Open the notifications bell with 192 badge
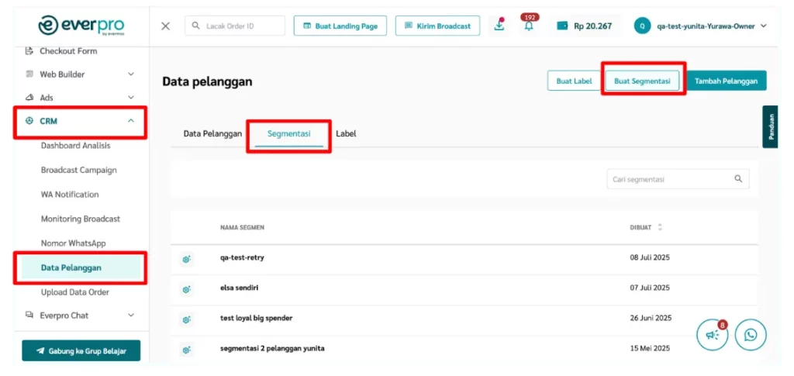 529,26
